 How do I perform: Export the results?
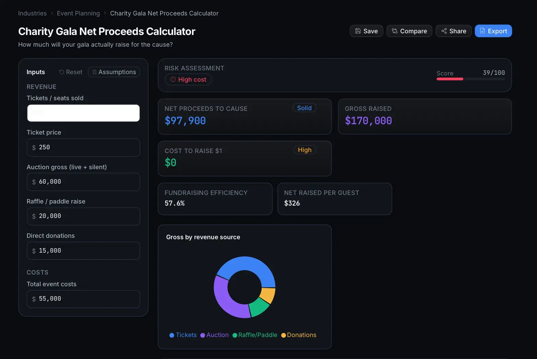point(493,31)
